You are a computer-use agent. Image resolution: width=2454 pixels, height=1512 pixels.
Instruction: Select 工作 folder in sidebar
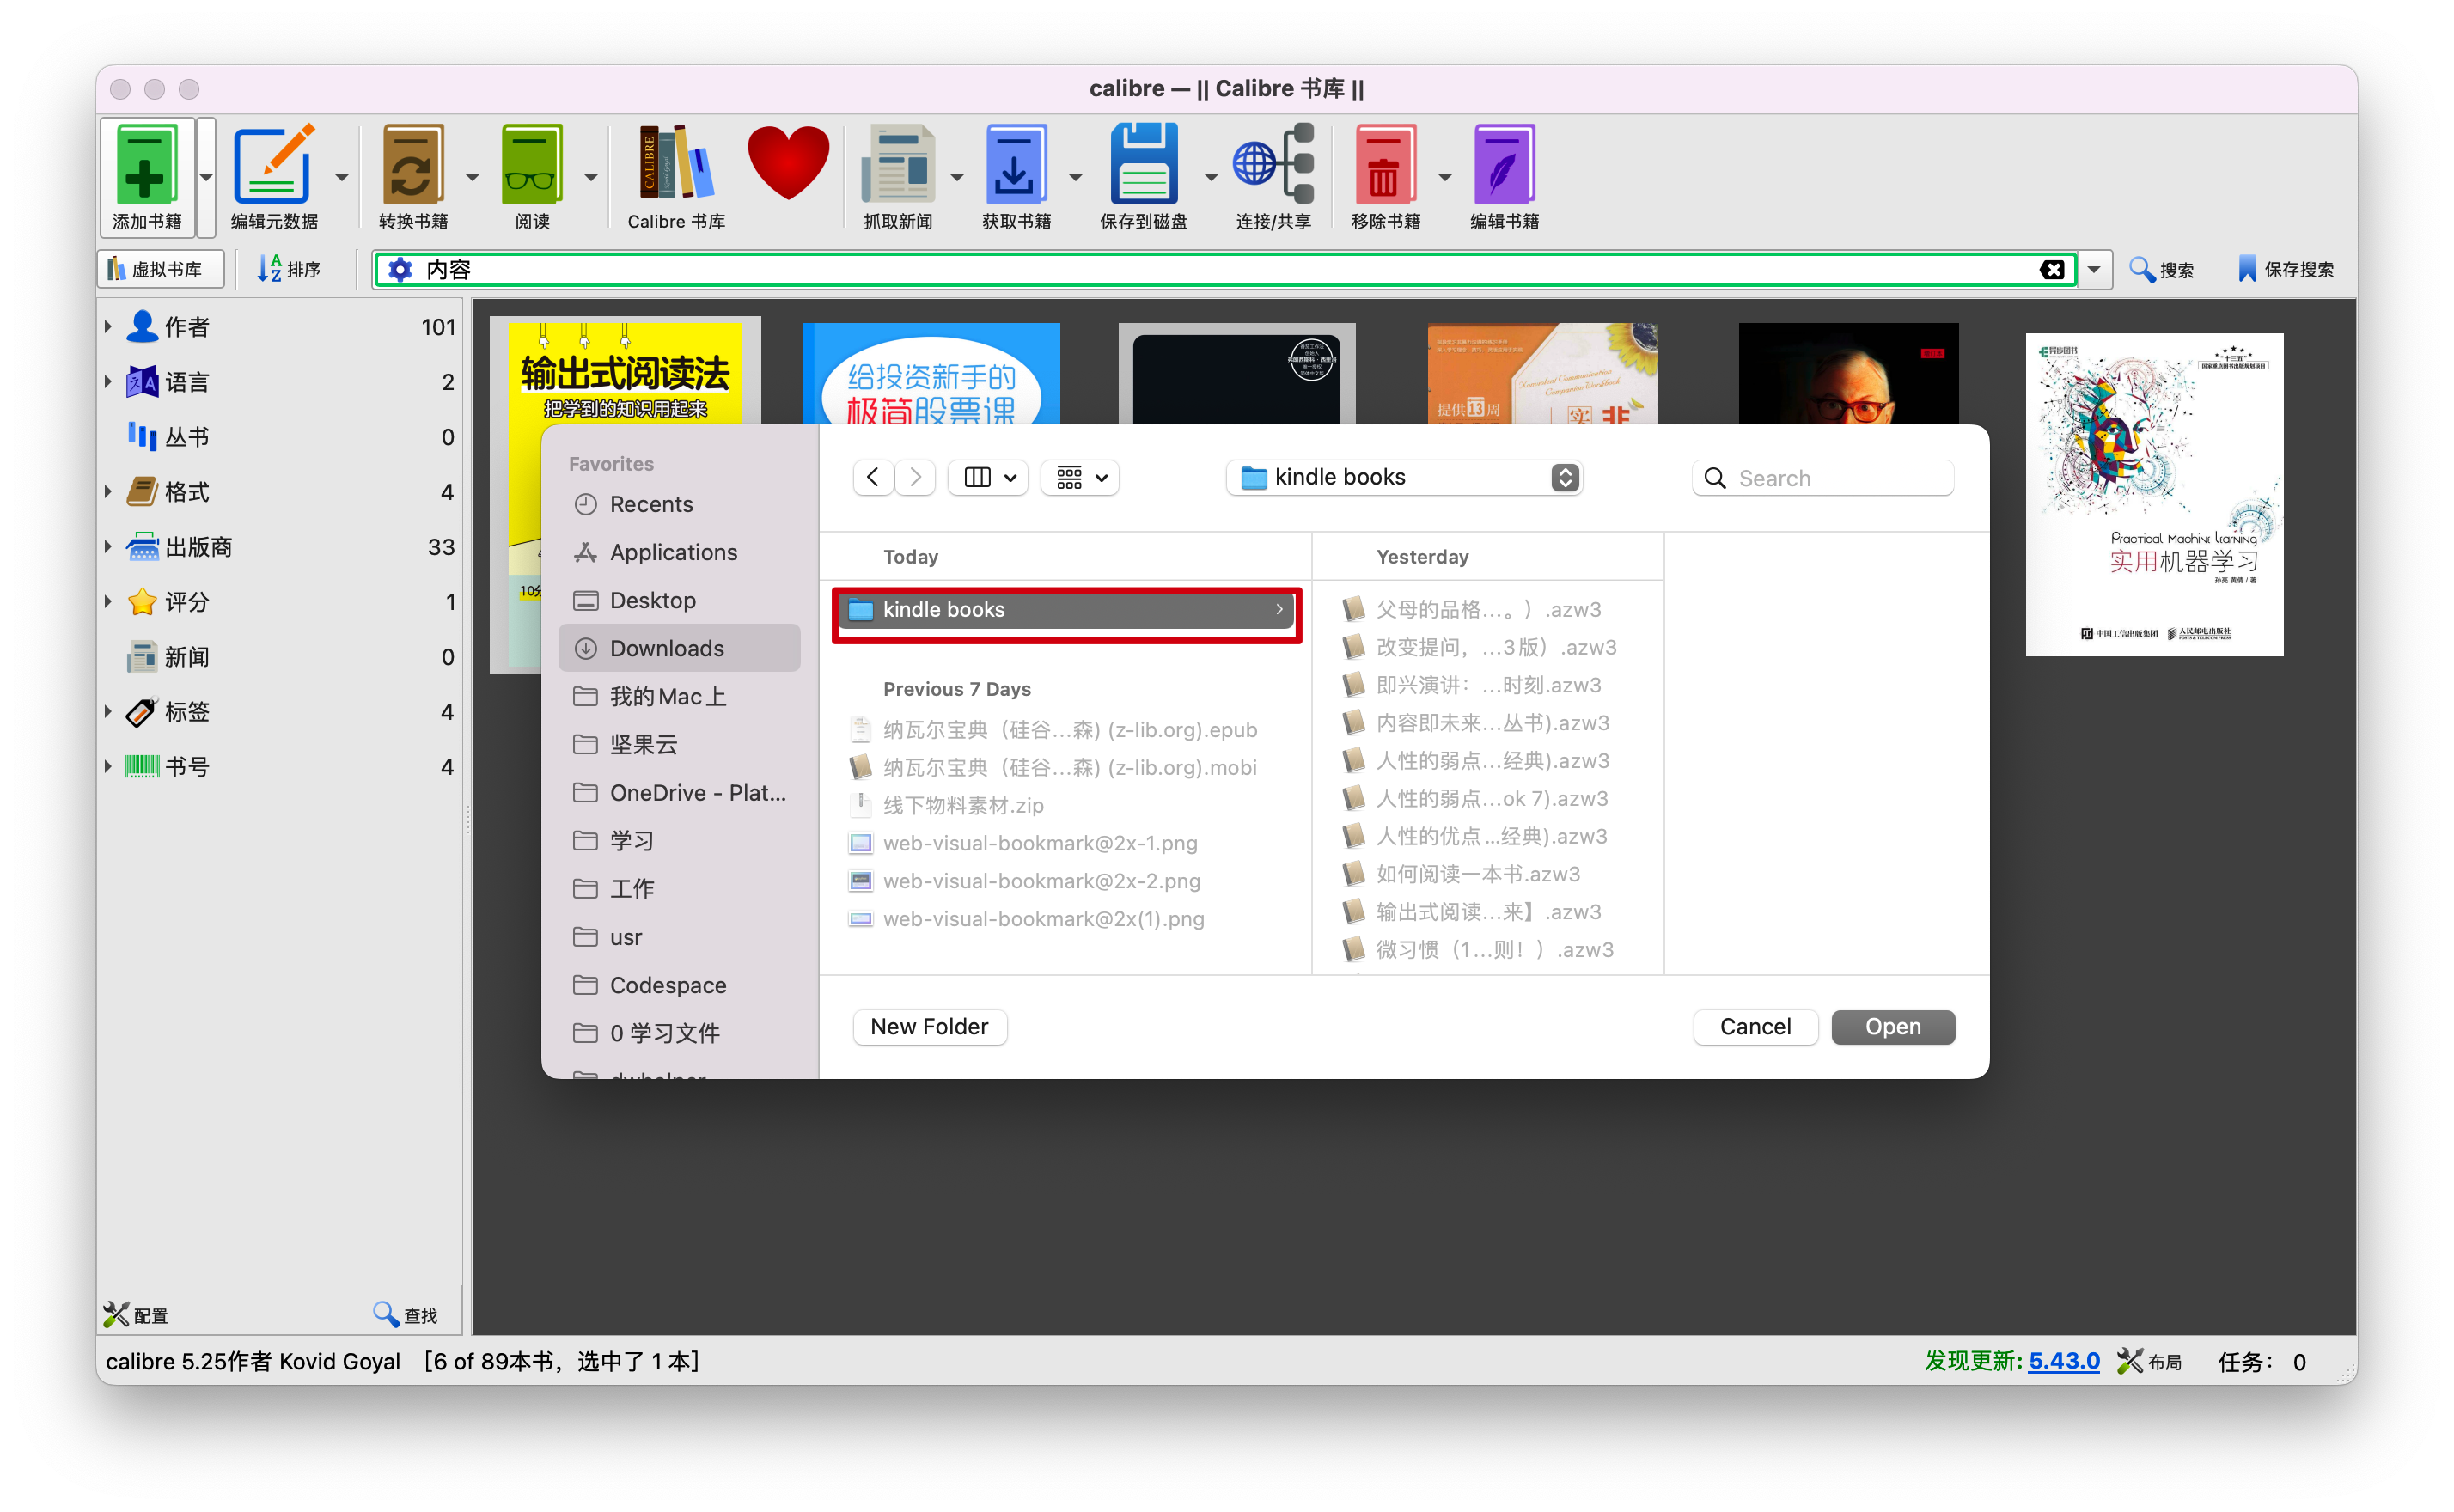tap(680, 888)
